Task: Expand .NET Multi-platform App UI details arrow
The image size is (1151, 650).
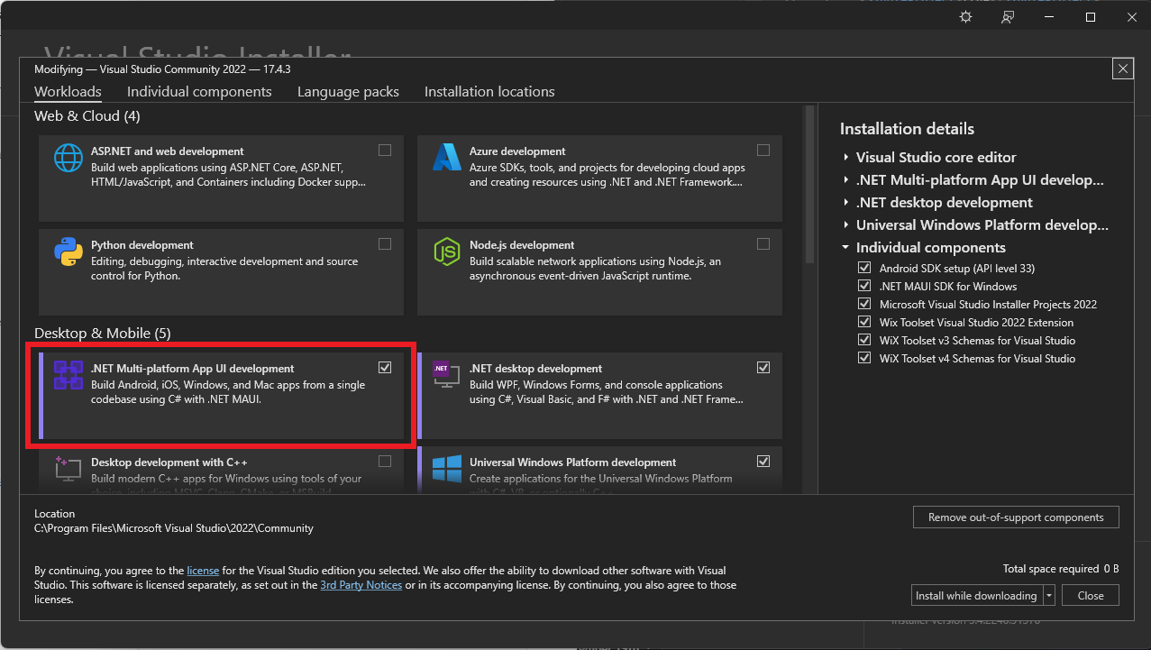Action: [846, 179]
